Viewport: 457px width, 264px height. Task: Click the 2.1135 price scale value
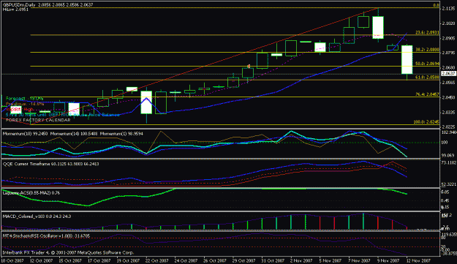point(448,9)
